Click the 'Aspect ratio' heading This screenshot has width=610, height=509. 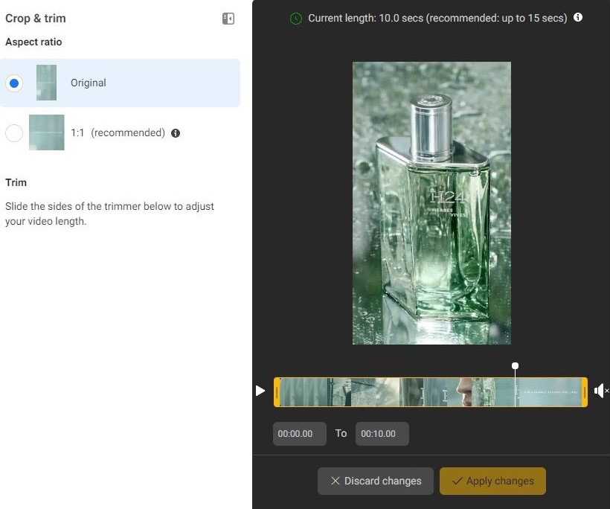(33, 42)
